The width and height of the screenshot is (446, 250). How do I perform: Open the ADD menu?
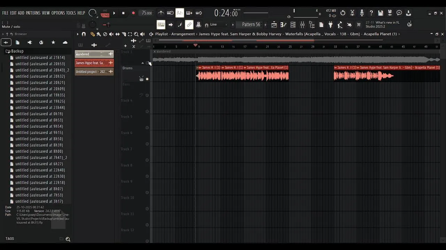pyautogui.click(x=21, y=13)
